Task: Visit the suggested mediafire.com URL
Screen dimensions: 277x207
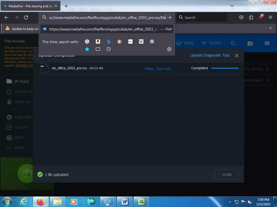Action: [107, 29]
